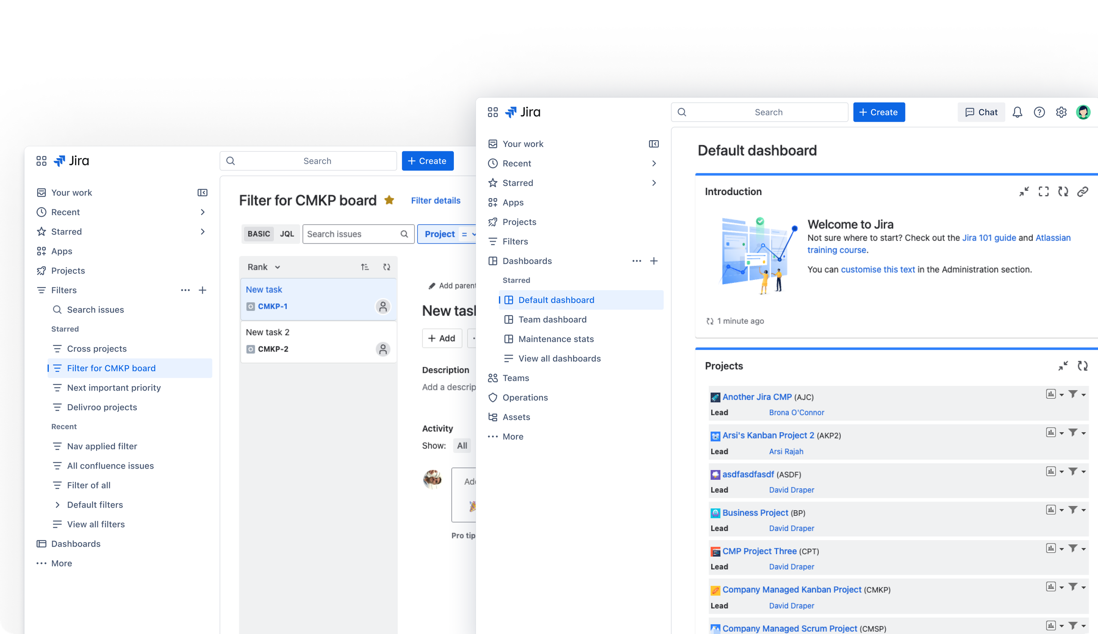1098x634 pixels.
Task: Collapse sidebar icon next to Your work in front window
Action: 654,144
